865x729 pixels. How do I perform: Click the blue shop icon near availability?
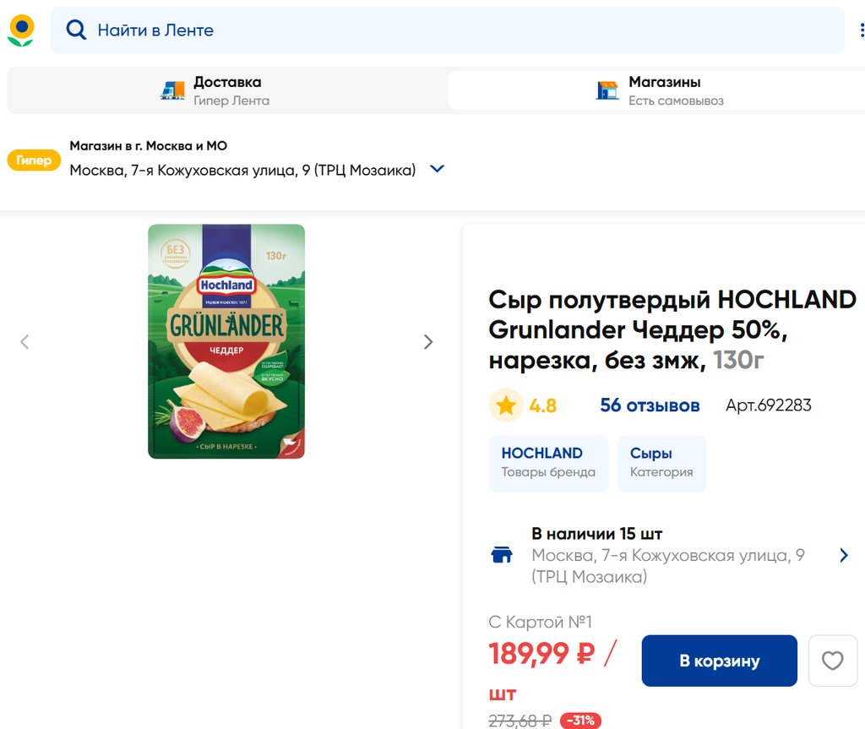pos(502,555)
